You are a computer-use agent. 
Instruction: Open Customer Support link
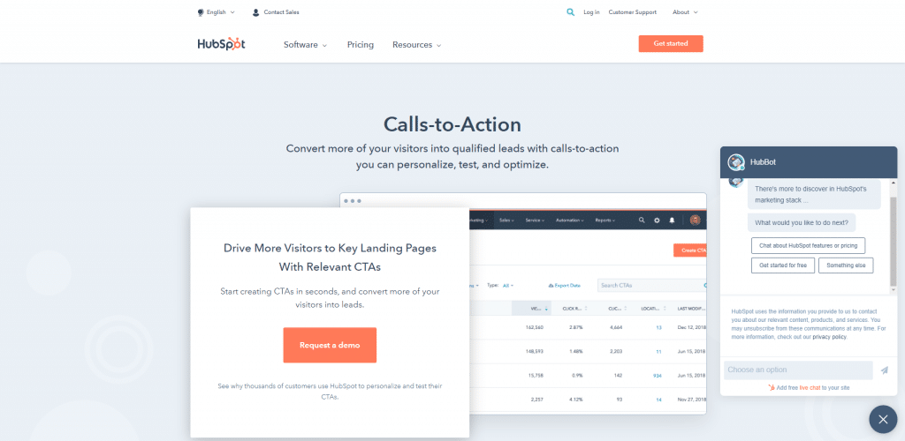tap(632, 12)
